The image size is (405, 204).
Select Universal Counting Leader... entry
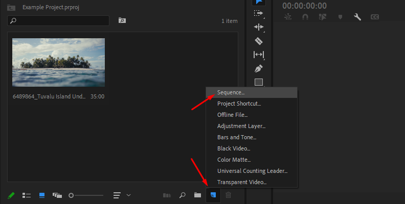coord(251,171)
